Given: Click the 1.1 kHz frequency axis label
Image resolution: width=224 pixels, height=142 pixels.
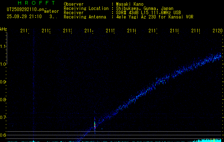Looking at the screenshot, I should (x=3, y=46).
